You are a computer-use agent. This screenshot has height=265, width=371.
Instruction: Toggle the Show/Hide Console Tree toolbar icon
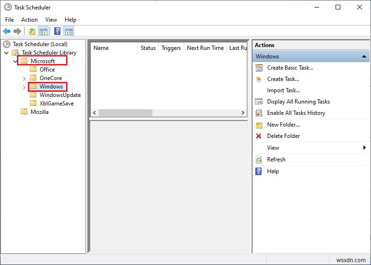tap(43, 31)
